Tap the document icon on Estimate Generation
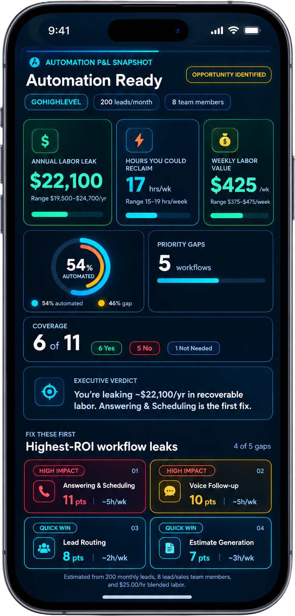 (170, 548)
